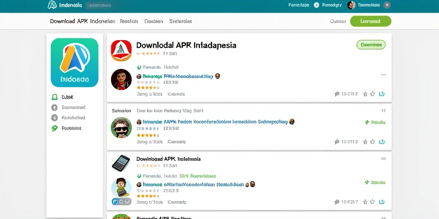Image resolution: width=439 pixels, height=219 pixels.
Task: Switch to the Deideev tab
Action: point(154,21)
